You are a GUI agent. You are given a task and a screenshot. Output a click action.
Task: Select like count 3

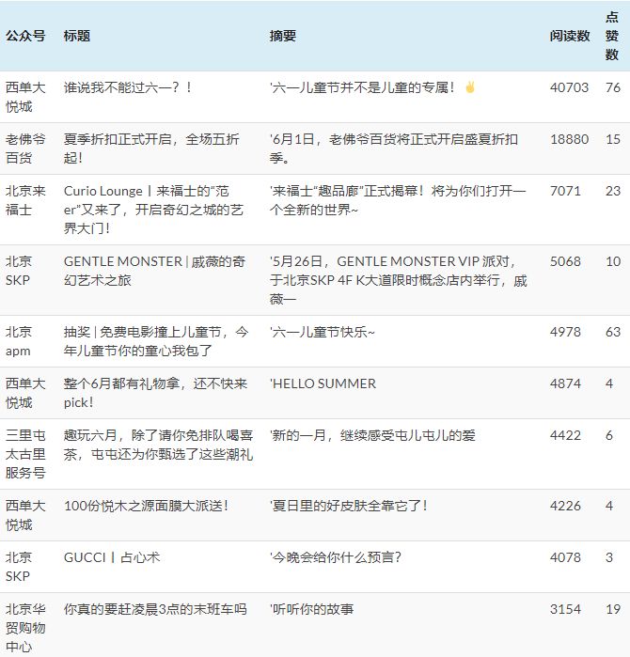coord(609,557)
